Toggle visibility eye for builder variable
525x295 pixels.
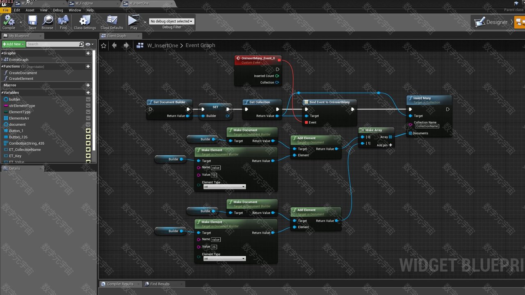click(x=88, y=100)
